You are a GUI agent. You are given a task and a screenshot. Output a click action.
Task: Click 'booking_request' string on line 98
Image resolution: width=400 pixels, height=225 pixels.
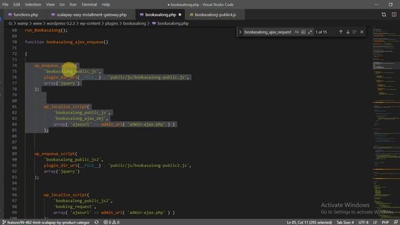click(74, 207)
